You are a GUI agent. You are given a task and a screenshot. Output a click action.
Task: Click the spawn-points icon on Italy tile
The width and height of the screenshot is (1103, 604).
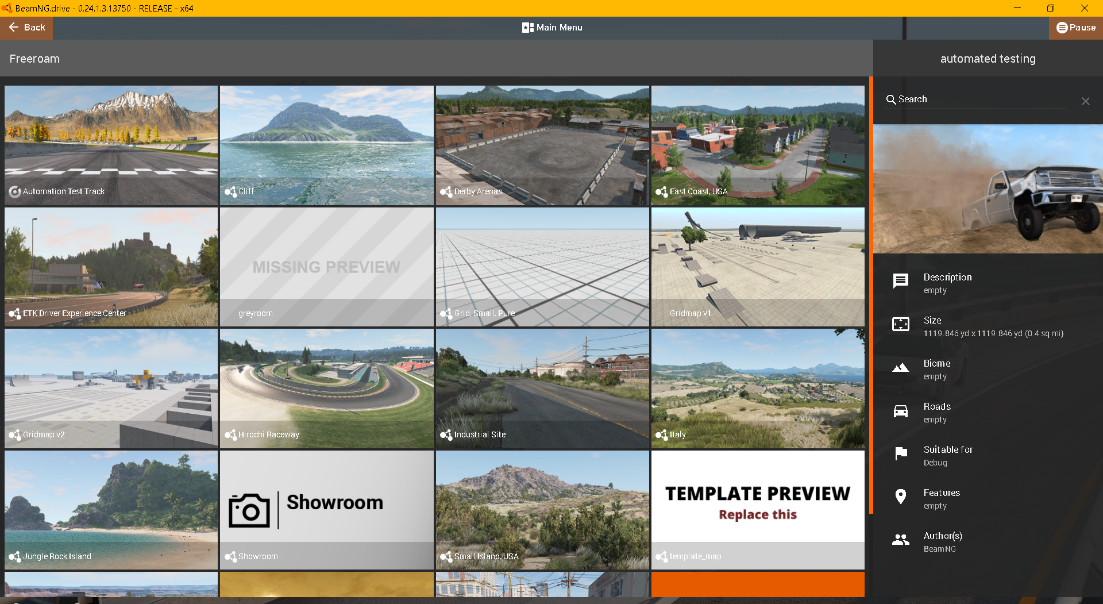coord(662,434)
